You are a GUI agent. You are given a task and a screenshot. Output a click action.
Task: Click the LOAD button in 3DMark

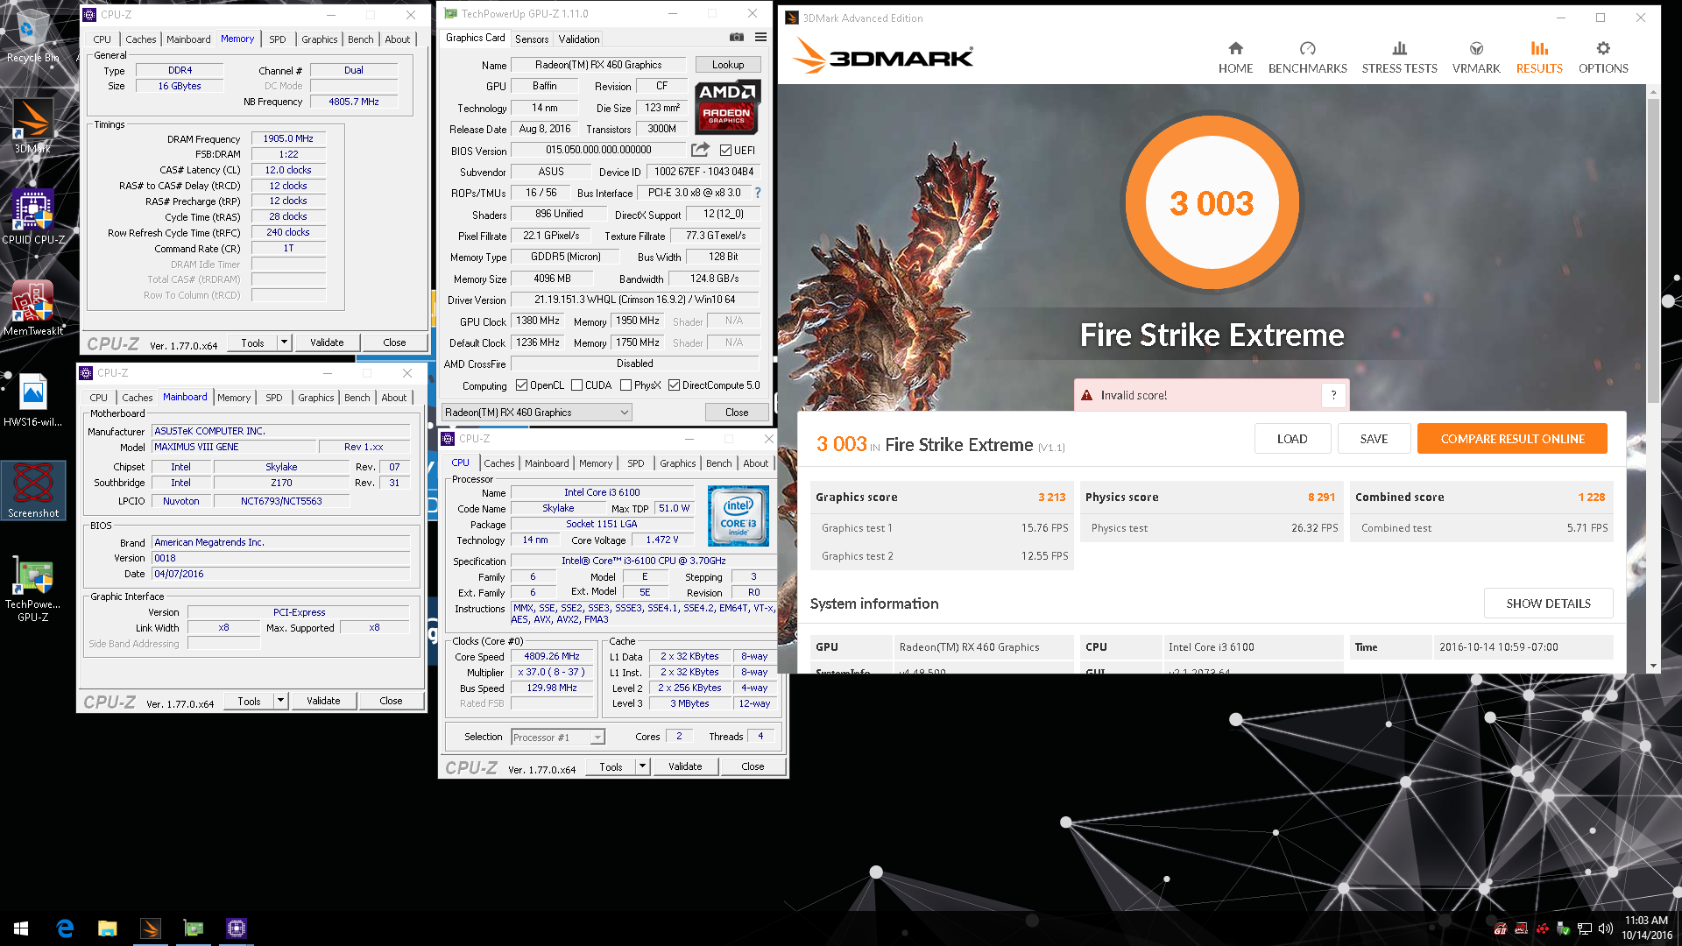pos(1292,439)
